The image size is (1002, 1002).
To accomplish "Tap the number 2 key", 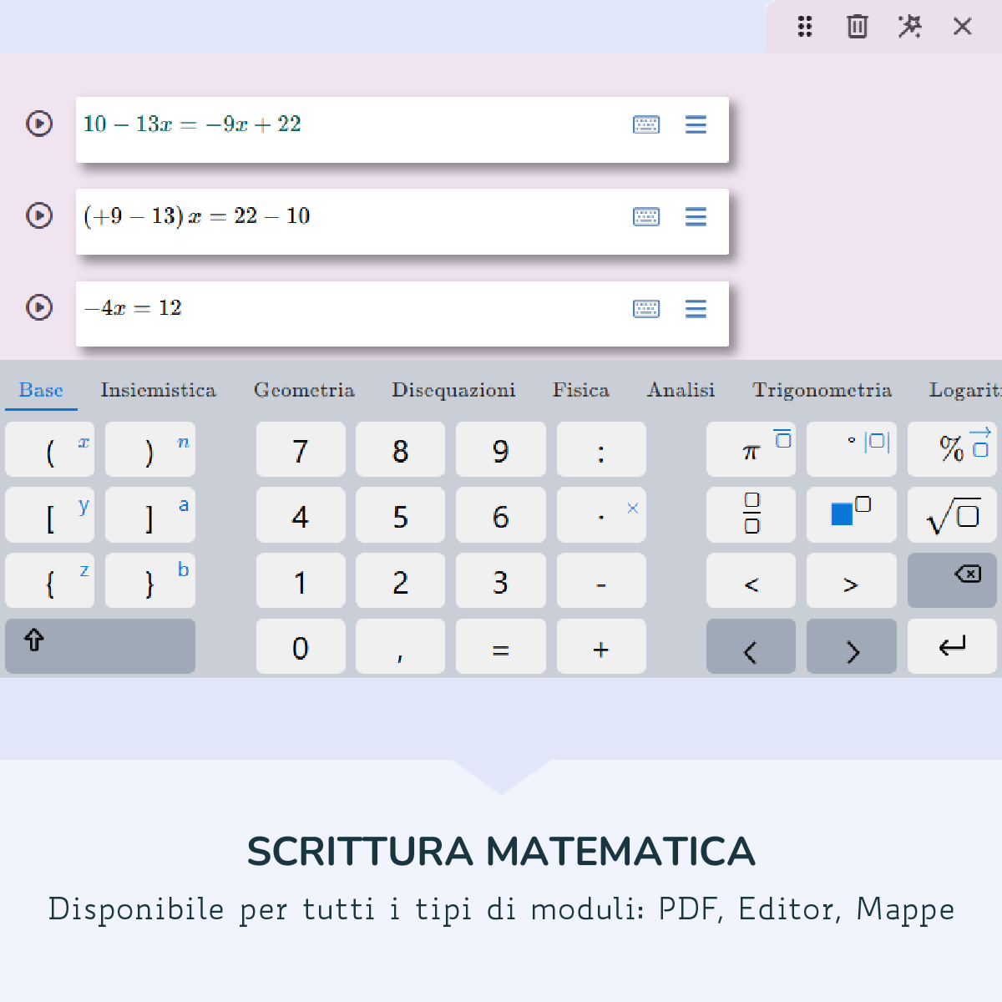I will click(401, 580).
